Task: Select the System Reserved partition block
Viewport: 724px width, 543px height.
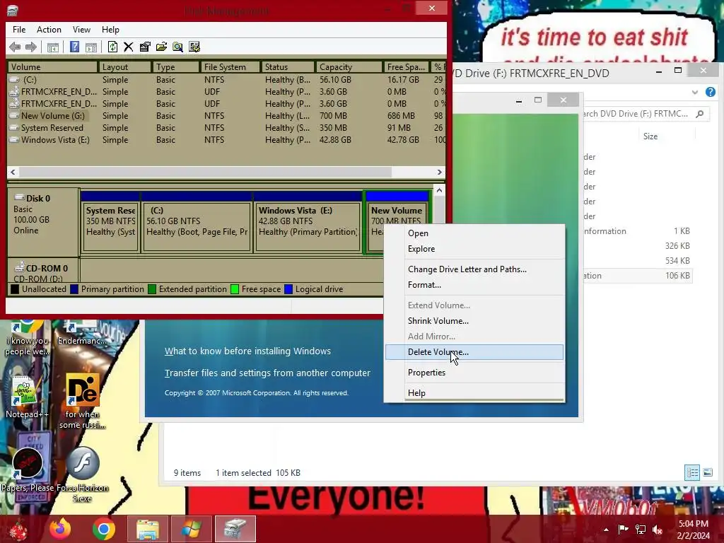Action: tap(110, 221)
